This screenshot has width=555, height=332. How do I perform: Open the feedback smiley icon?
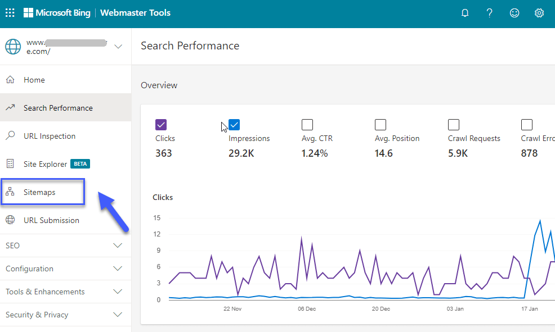coord(514,13)
